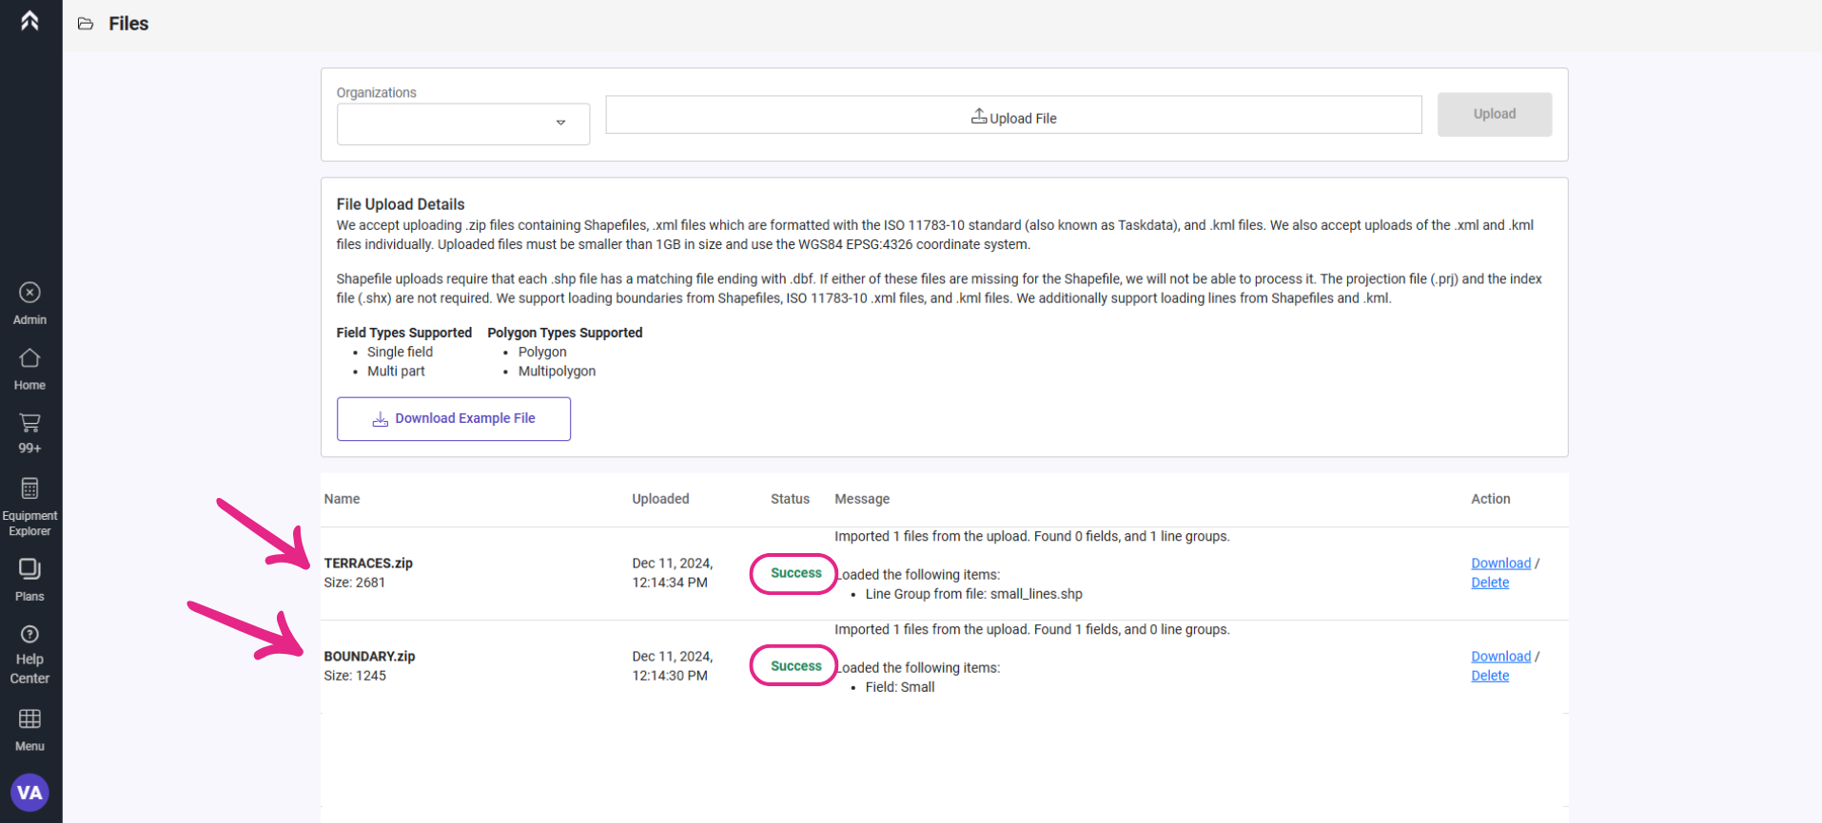Open the shopping cart showing 99+
The width and height of the screenshot is (1822, 823).
(29, 432)
